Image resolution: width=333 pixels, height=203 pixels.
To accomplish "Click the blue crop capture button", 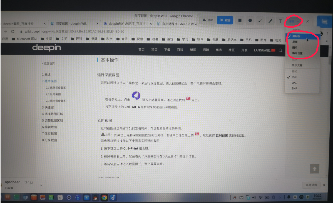I will click(324, 21).
